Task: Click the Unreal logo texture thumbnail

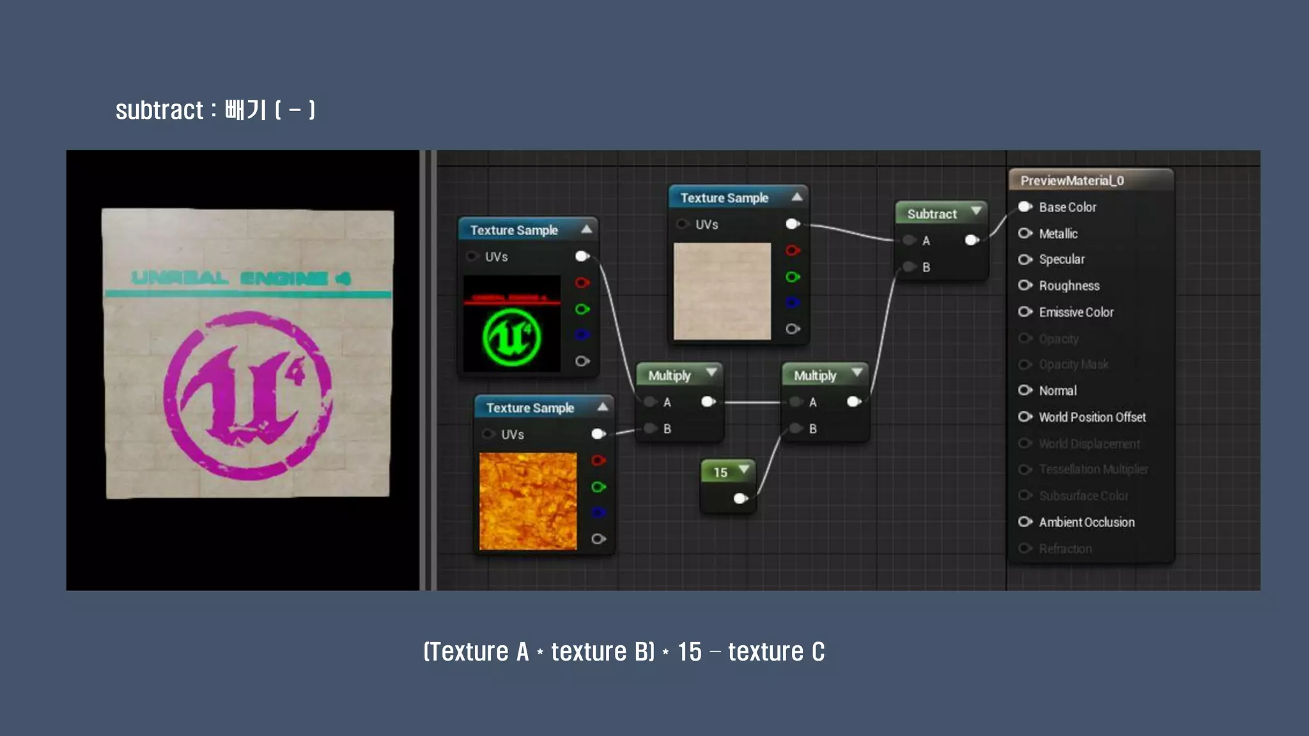Action: [x=512, y=323]
